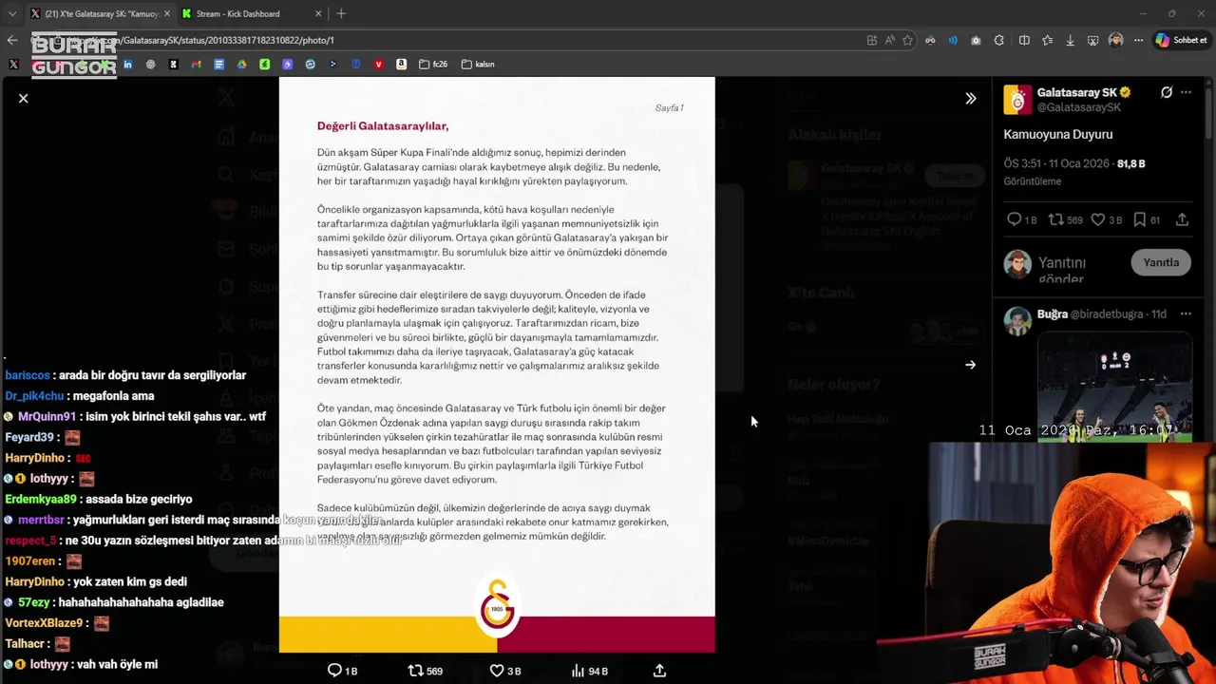
Task: Open the screenshot camera extension
Action: pos(976,40)
